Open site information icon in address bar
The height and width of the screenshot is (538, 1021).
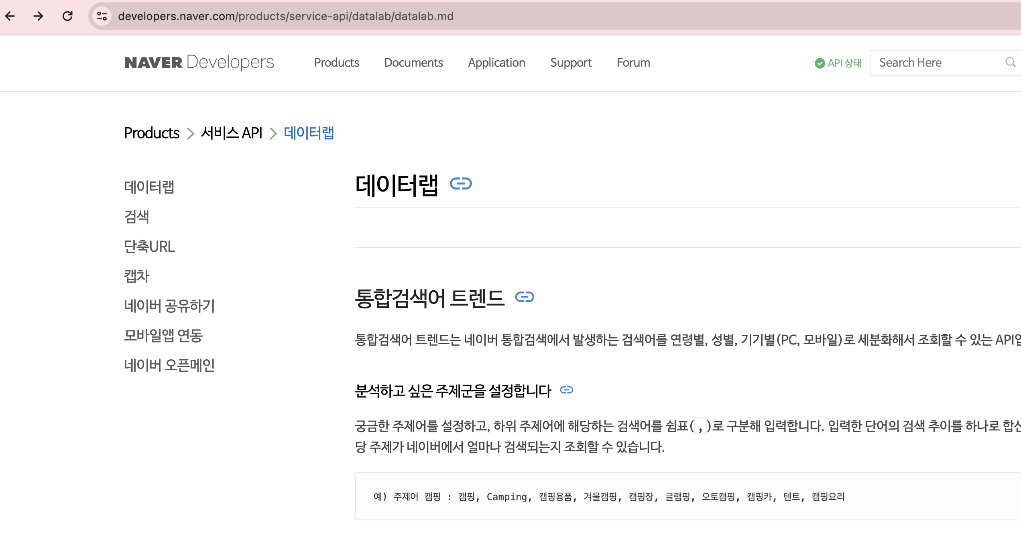point(102,16)
